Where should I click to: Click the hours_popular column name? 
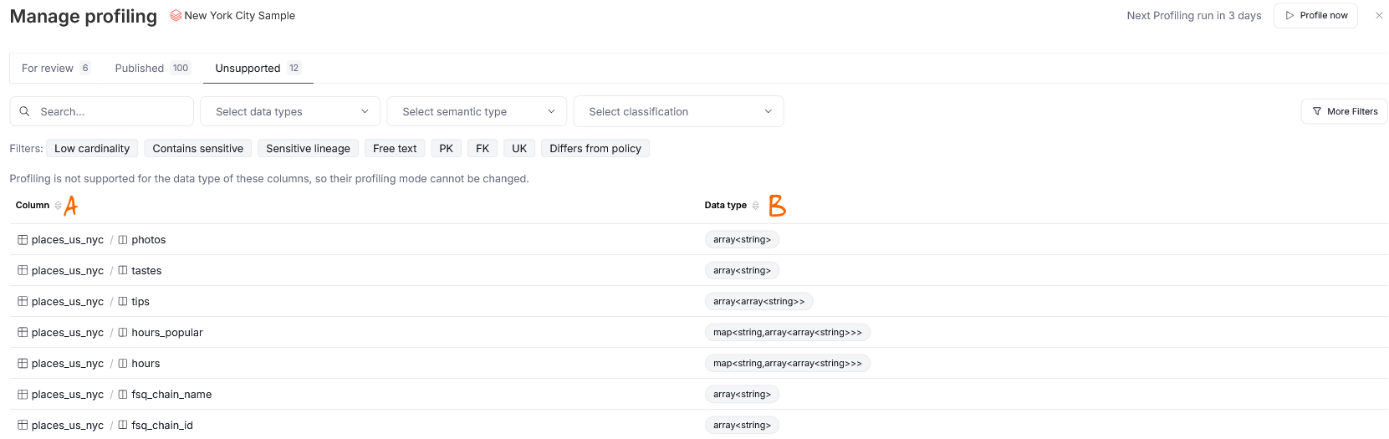point(167,333)
